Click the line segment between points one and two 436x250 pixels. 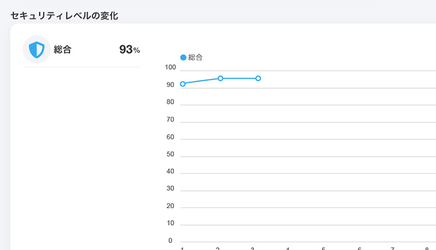202,81
